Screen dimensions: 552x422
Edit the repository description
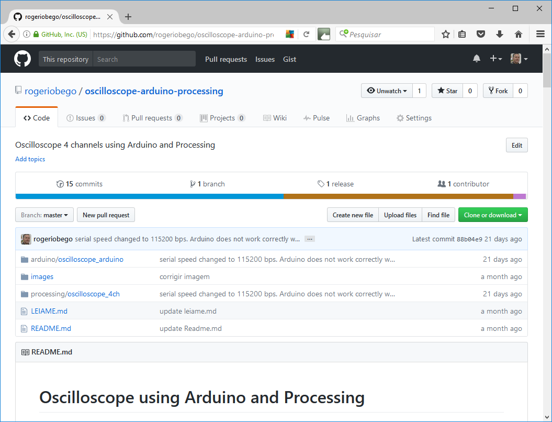point(516,145)
